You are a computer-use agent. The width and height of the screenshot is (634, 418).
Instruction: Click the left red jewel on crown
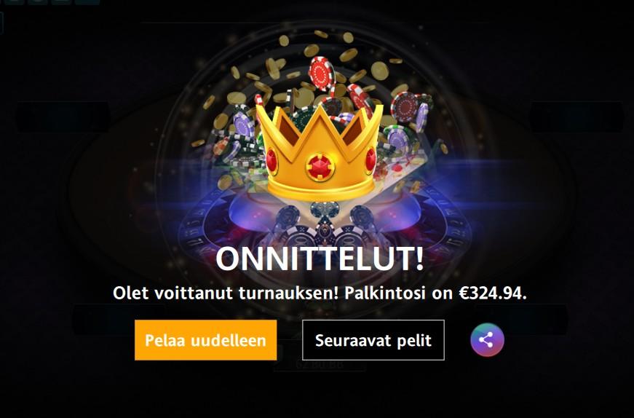[272, 161]
